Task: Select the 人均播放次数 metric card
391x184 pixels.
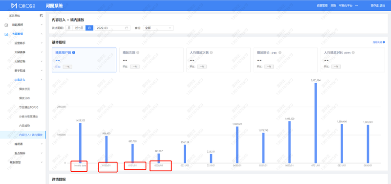Action: click(x=218, y=60)
